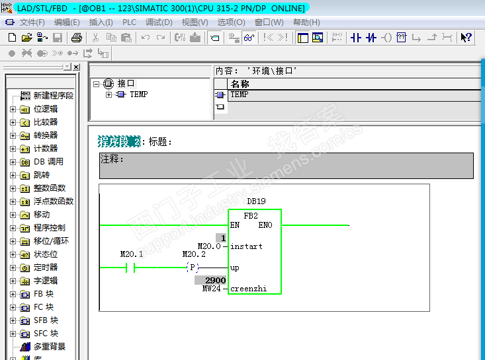The image size is (485, 360).
Task: Click the set breakpoint circle icon
Action: pyautogui.click(x=12, y=54)
